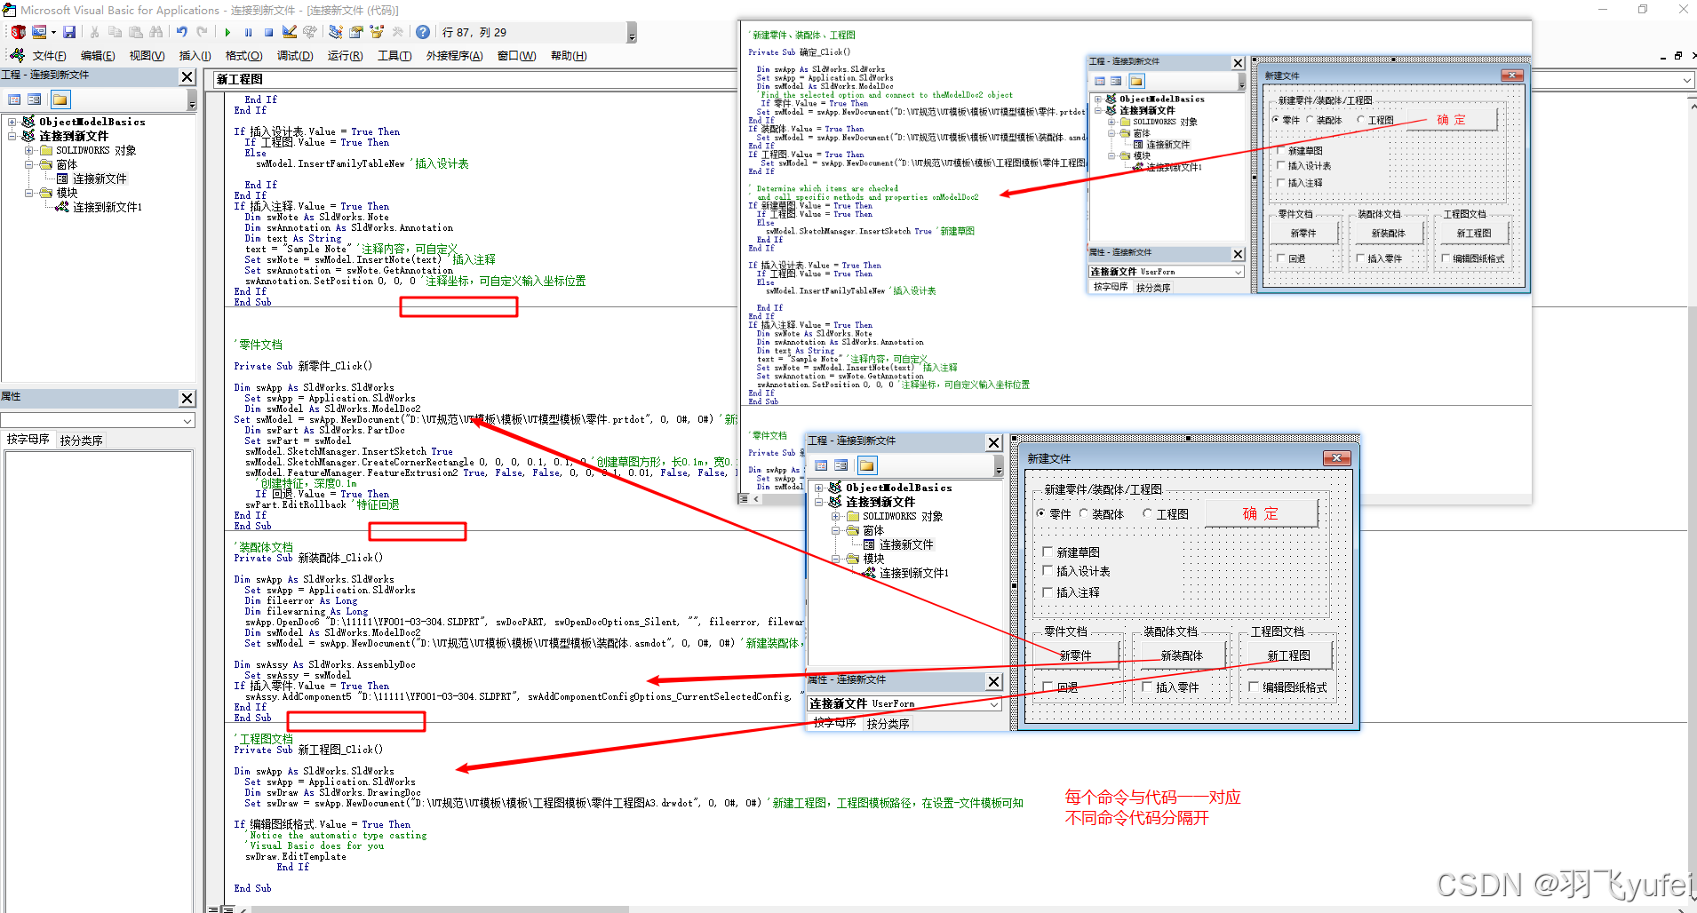Select 零件 radio in larger 新建文件 form
Screen dimensions: 1697x913
(x=1054, y=513)
